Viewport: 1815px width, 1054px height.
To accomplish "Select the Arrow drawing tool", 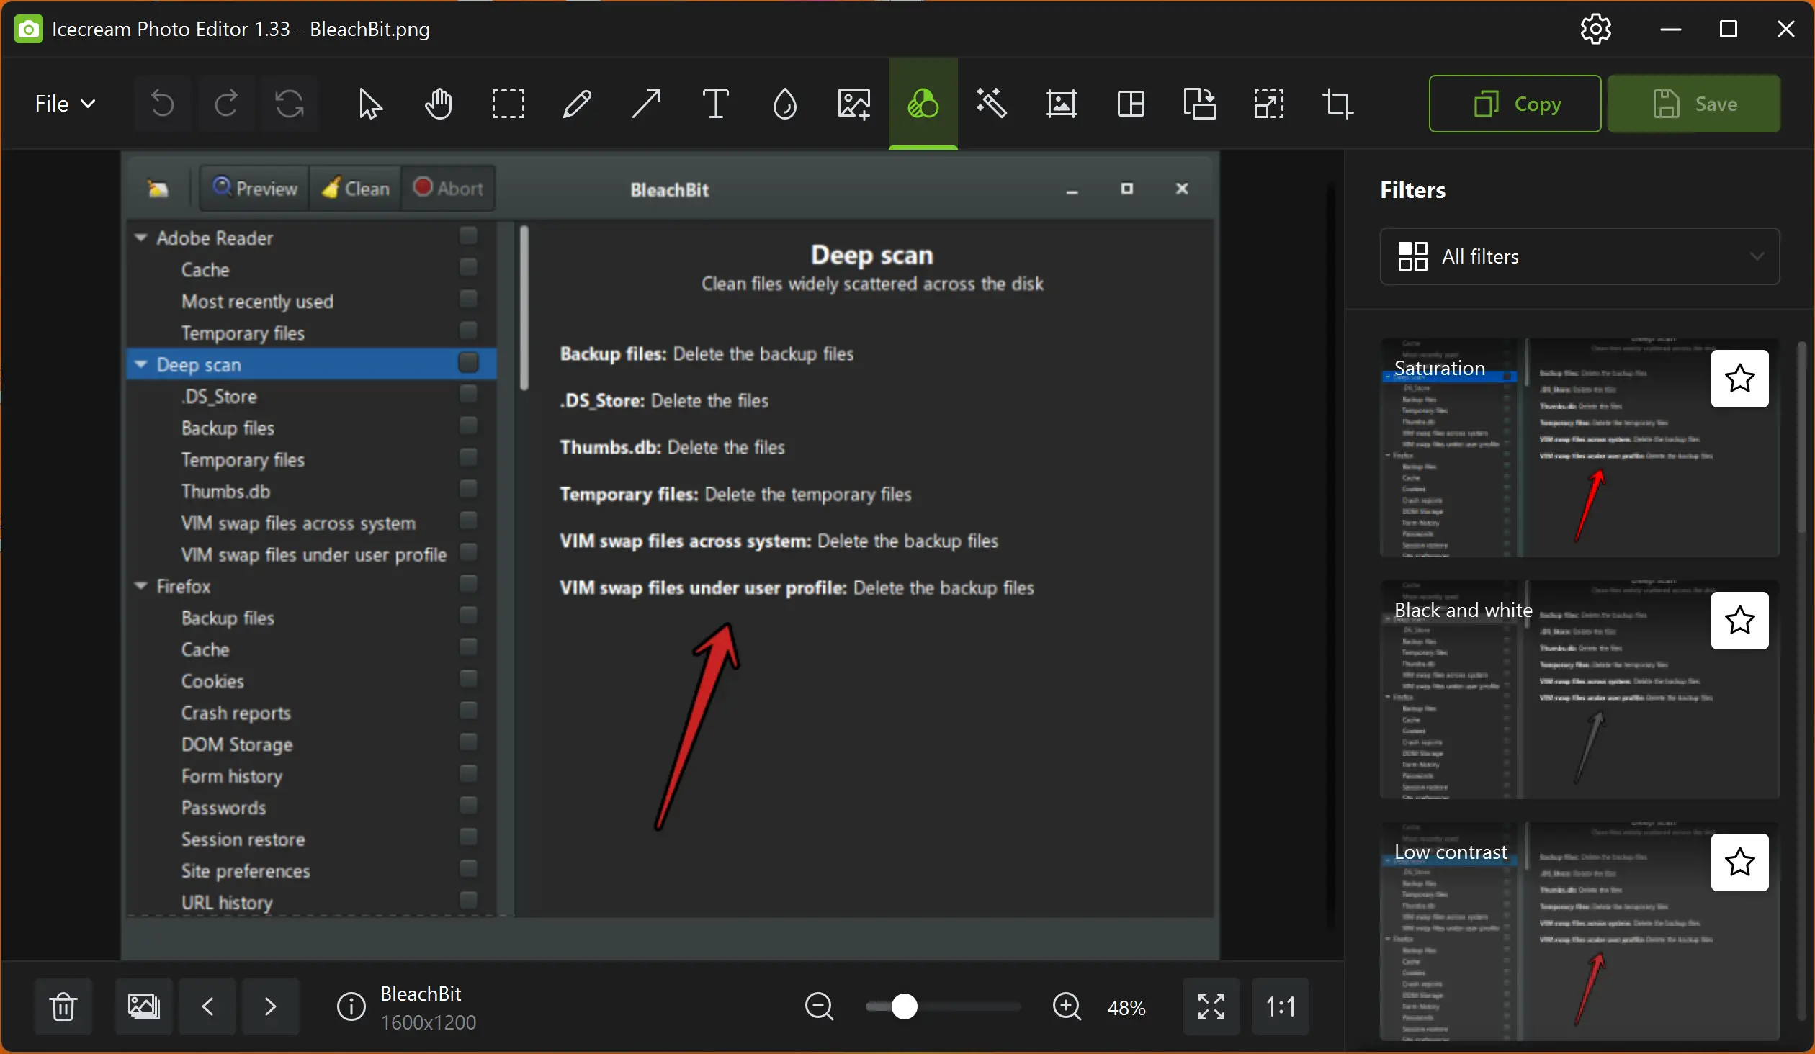I will point(646,104).
